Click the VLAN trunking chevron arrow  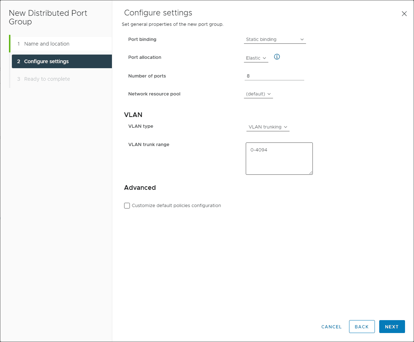(x=286, y=127)
